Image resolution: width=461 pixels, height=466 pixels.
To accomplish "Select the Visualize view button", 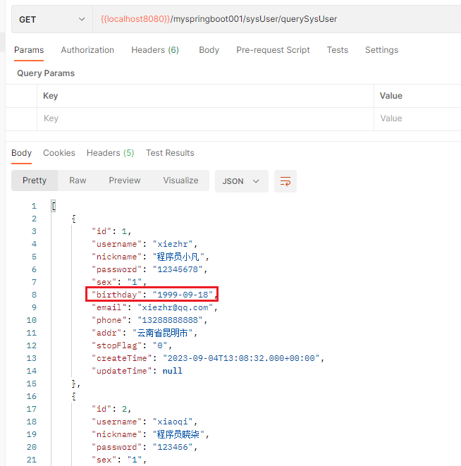I will pos(180,180).
